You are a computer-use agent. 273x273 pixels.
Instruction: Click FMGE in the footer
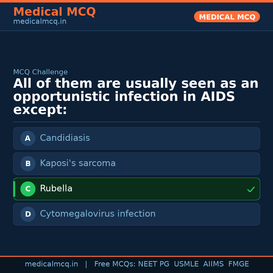[x=238, y=264]
